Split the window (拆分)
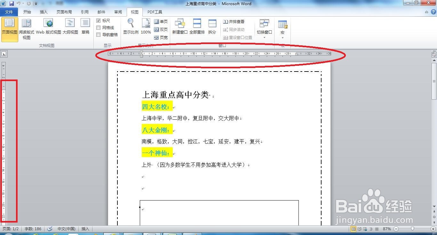This screenshot has height=235, width=437. (x=212, y=27)
